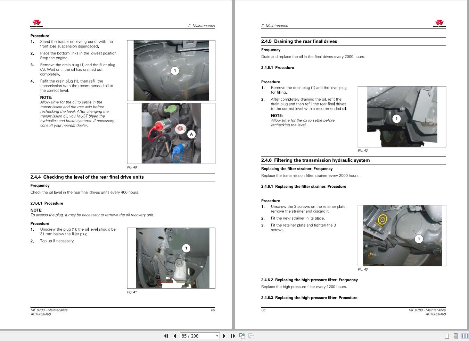Click heading 2.4.5 Draining the rear final drives
Image resolution: width=469 pixels, height=341 pixels.
coord(299,41)
